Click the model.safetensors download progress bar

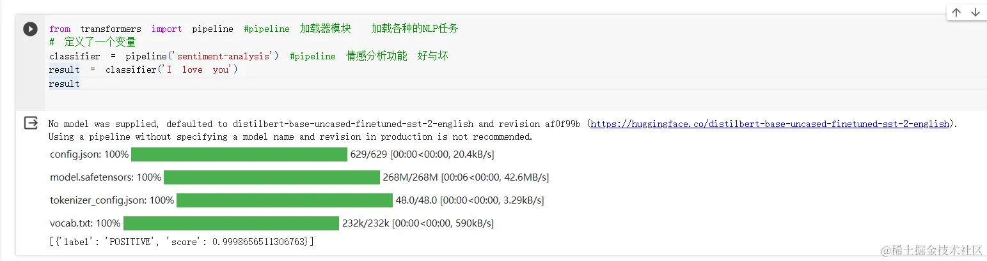271,177
